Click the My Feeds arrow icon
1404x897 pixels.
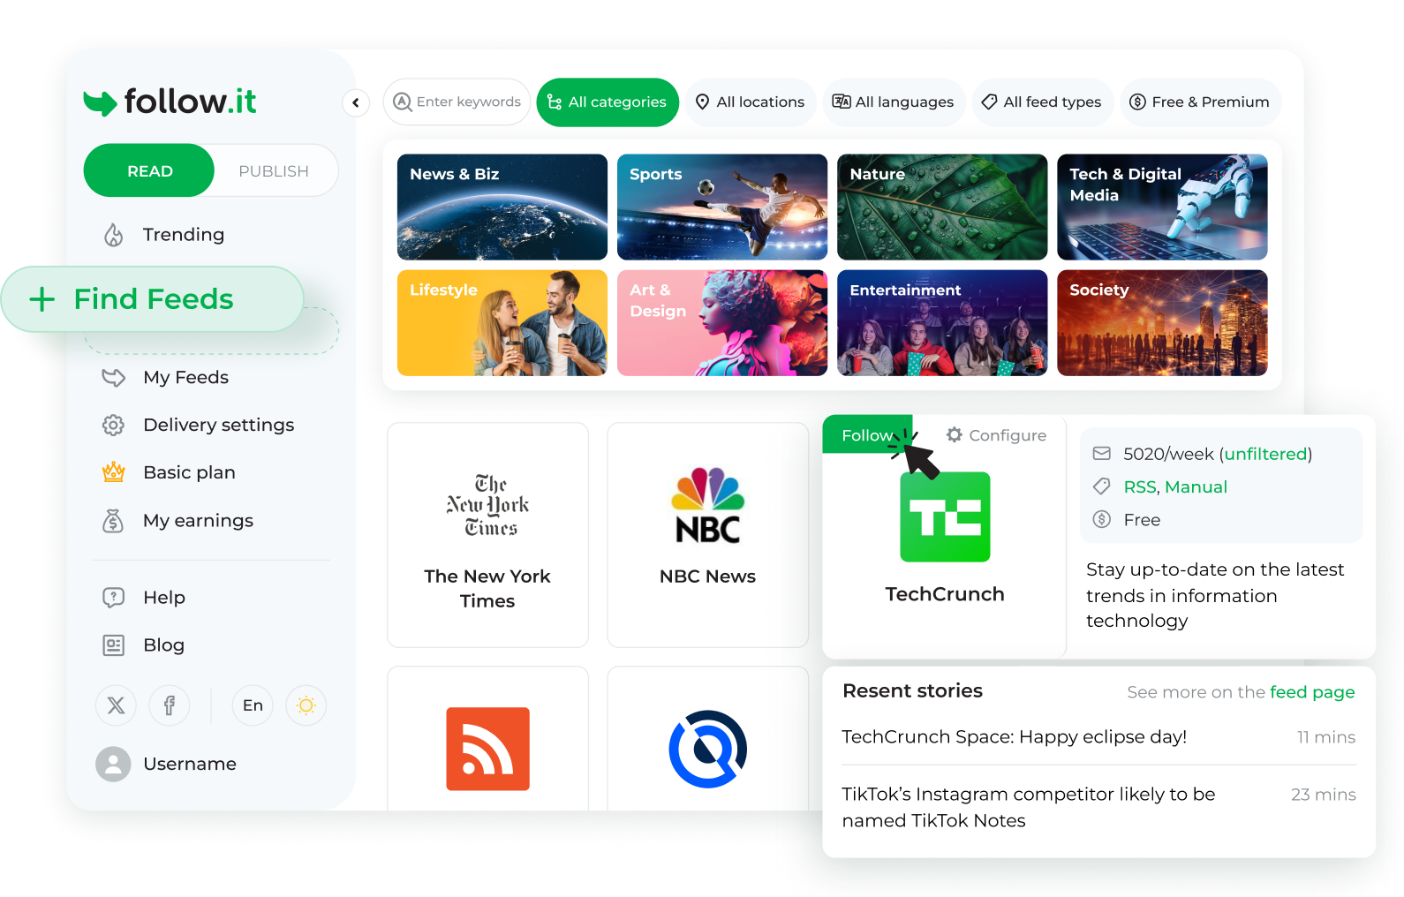point(114,378)
